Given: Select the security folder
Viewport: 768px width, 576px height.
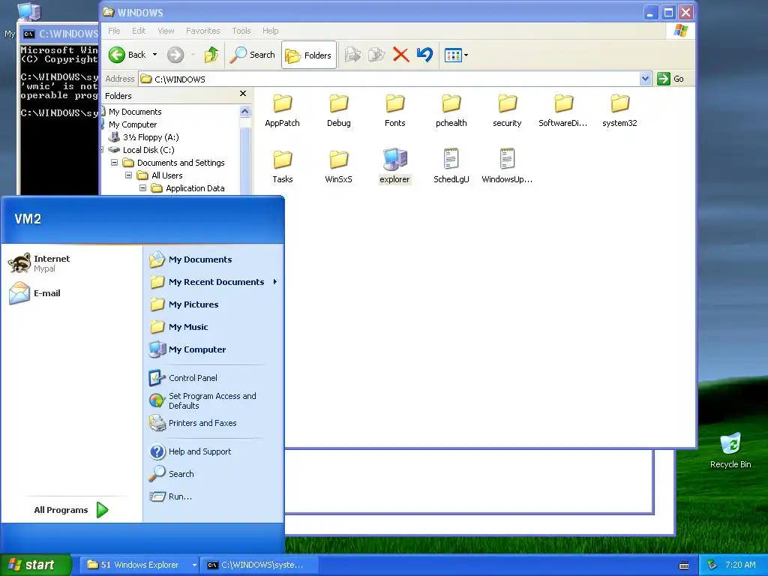Looking at the screenshot, I should pyautogui.click(x=508, y=110).
